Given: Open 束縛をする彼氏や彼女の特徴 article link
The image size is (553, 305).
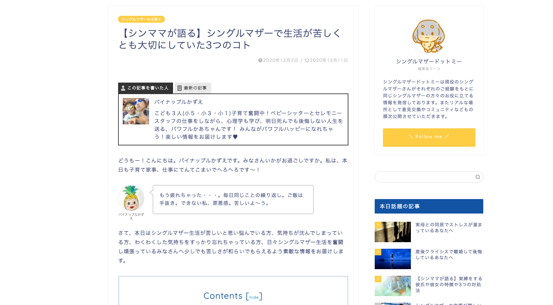Looking at the screenshot, I should [449, 284].
